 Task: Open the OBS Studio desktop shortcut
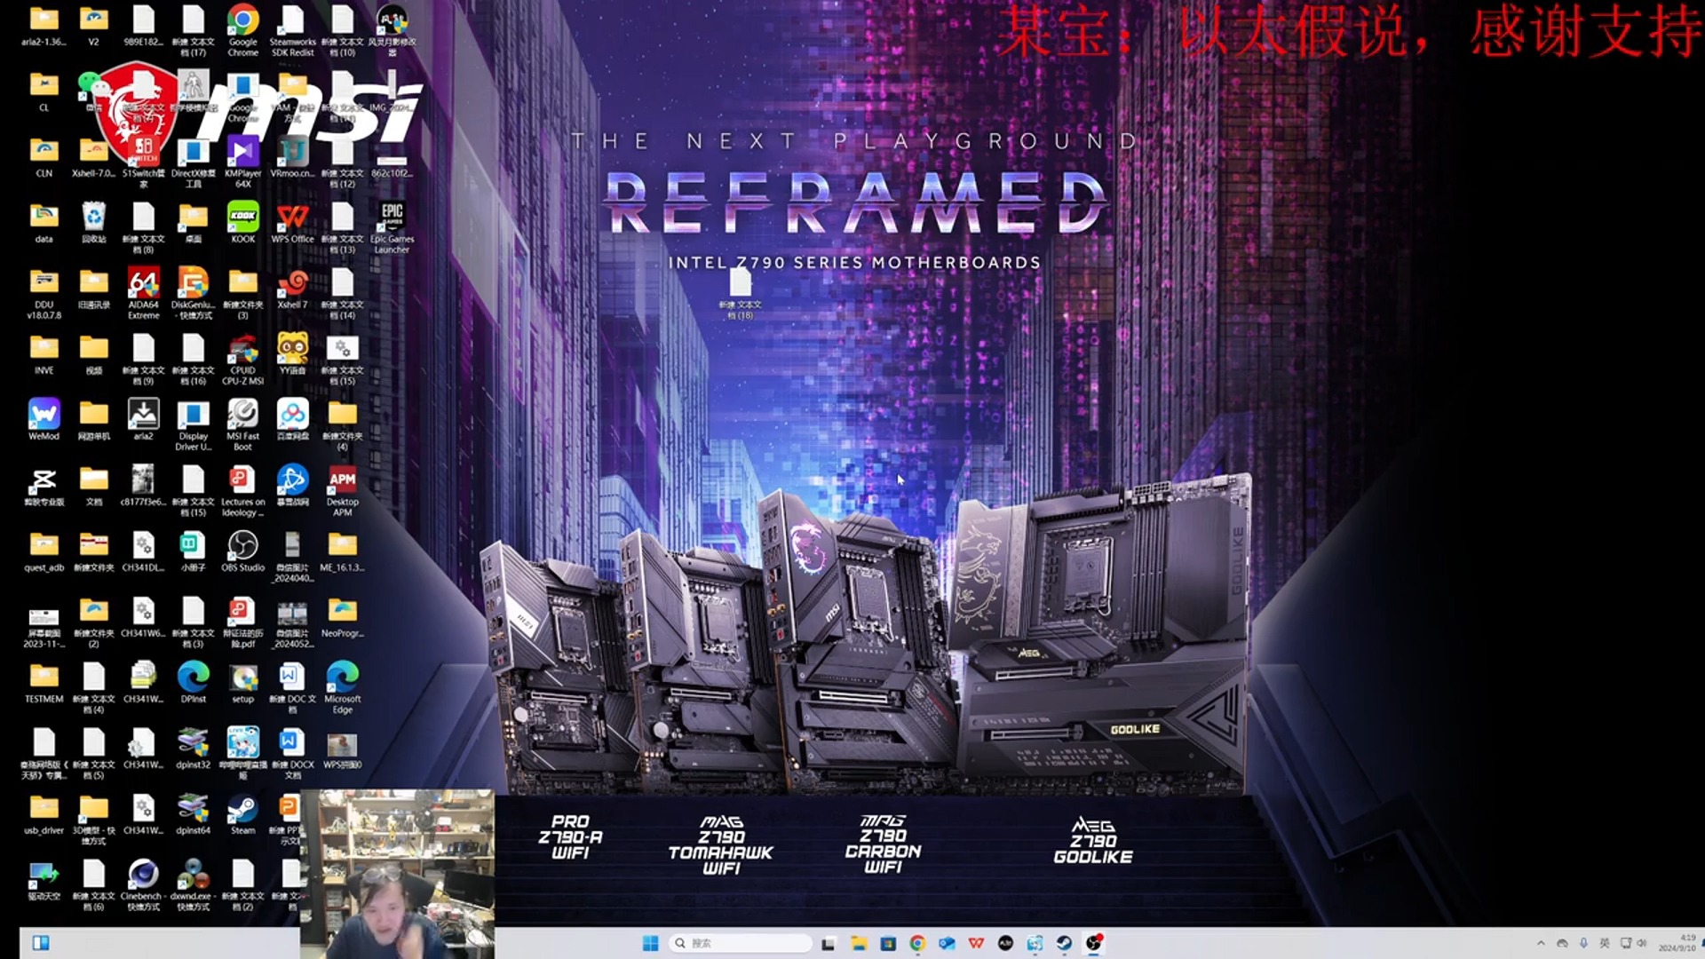coord(242,551)
